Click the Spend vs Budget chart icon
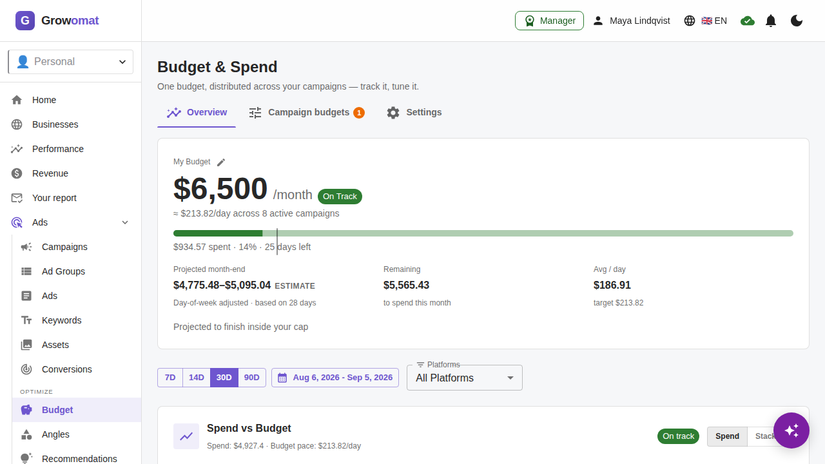The width and height of the screenshot is (825, 464). [186, 436]
